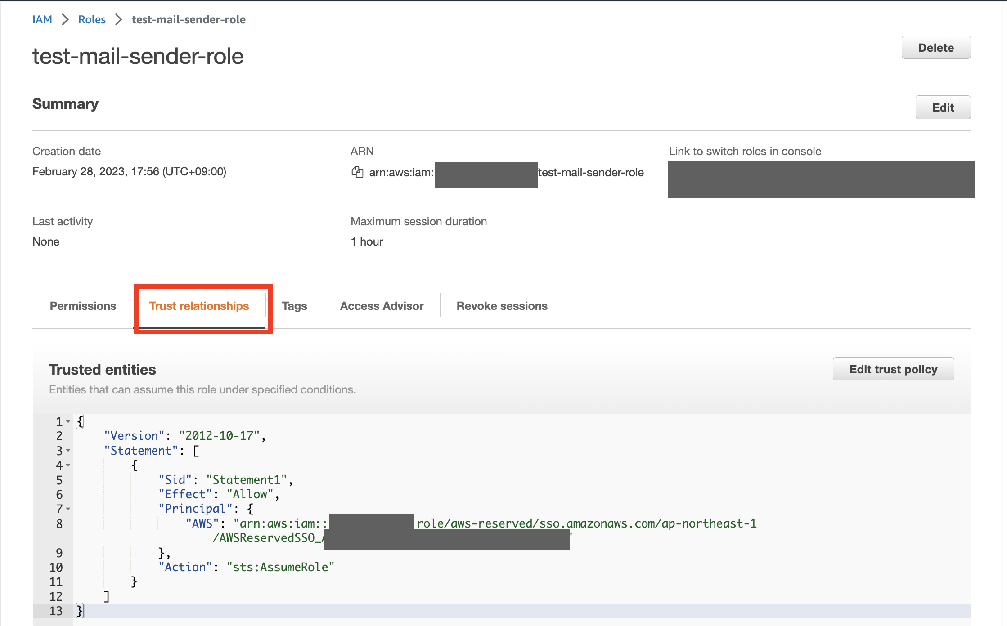The height and width of the screenshot is (626, 1007).
Task: Switch to the Tags tab
Action: click(x=294, y=306)
